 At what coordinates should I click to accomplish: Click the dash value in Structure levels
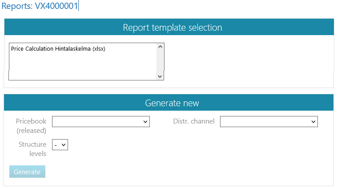click(56, 145)
